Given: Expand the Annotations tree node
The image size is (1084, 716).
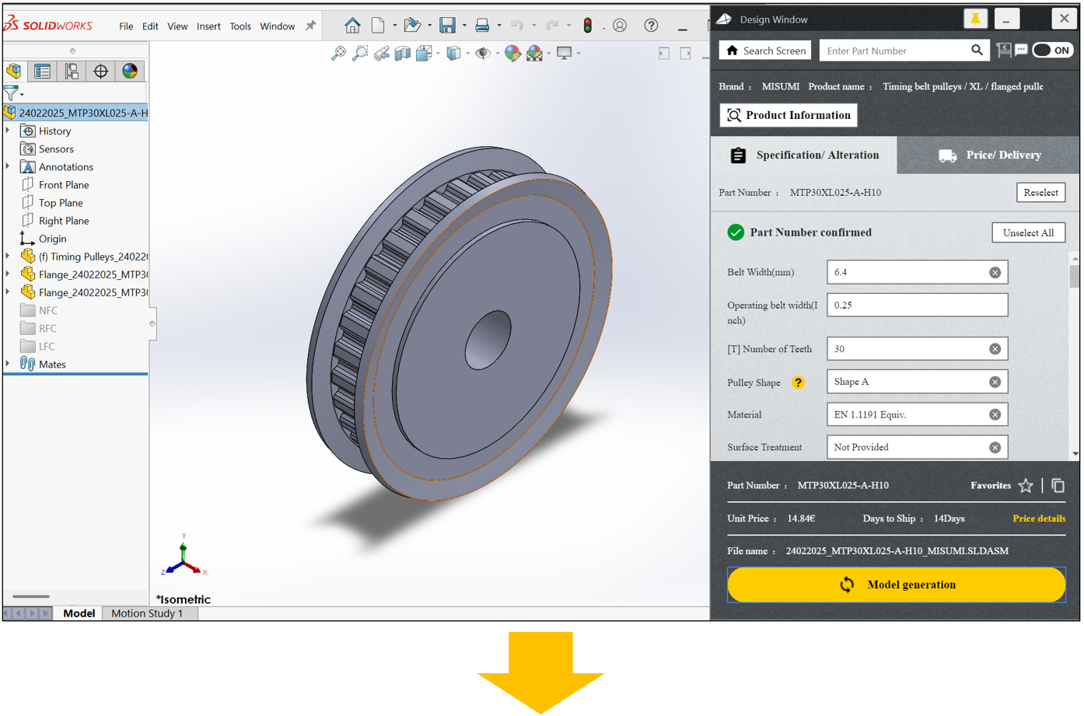Looking at the screenshot, I should coord(8,166).
